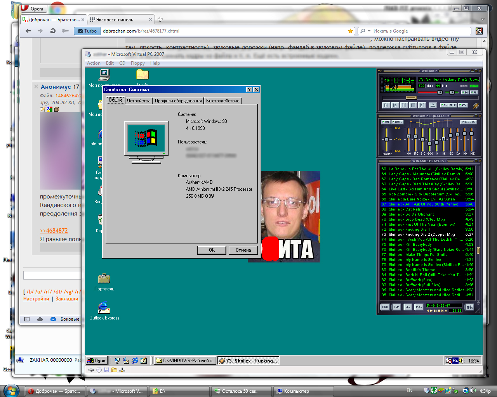
Task: Open the Help menu in Virtual PC
Action: pos(155,63)
